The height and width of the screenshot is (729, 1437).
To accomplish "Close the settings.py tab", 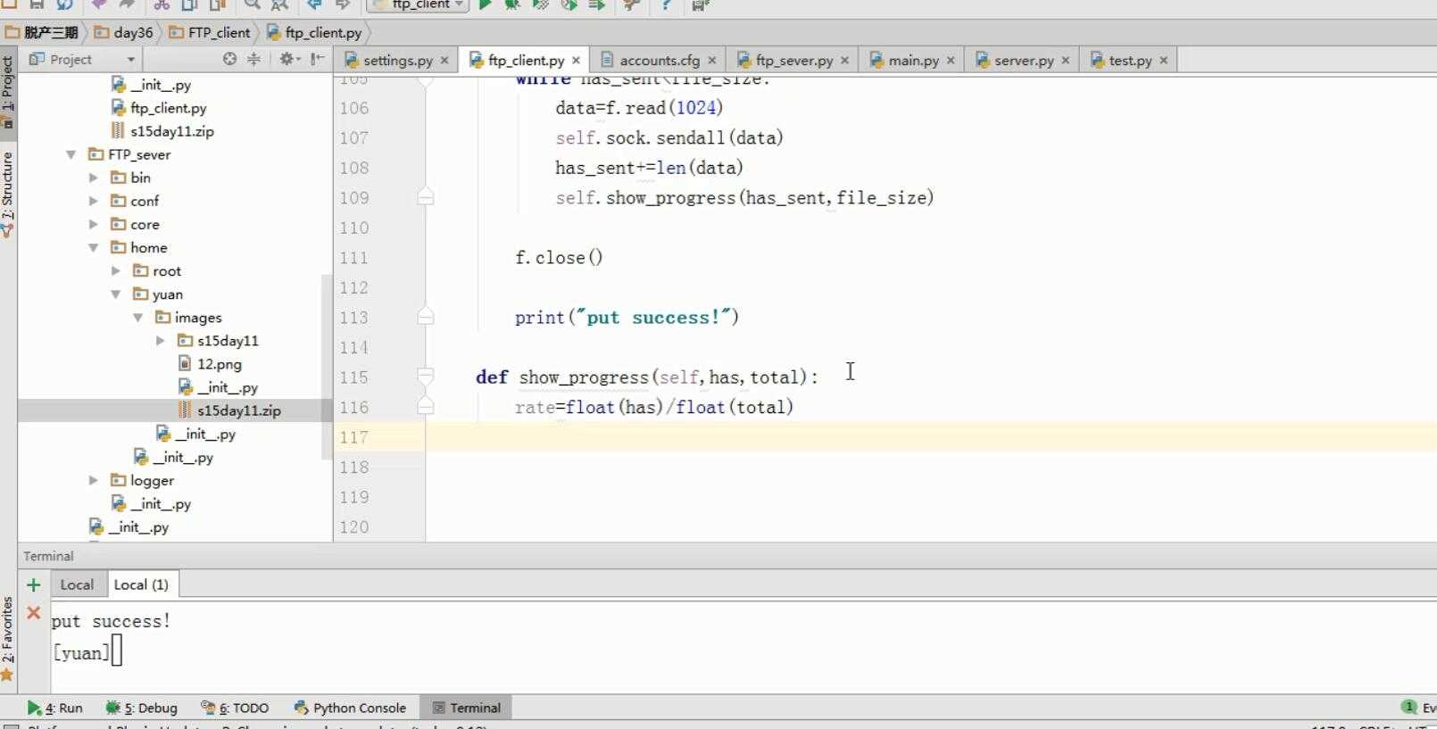I will pos(444,61).
